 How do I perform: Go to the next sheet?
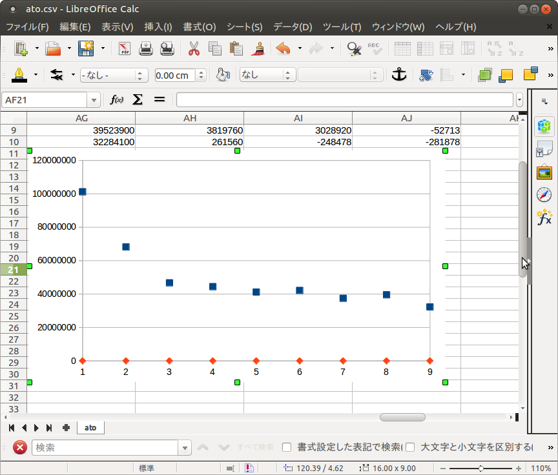click(36, 427)
